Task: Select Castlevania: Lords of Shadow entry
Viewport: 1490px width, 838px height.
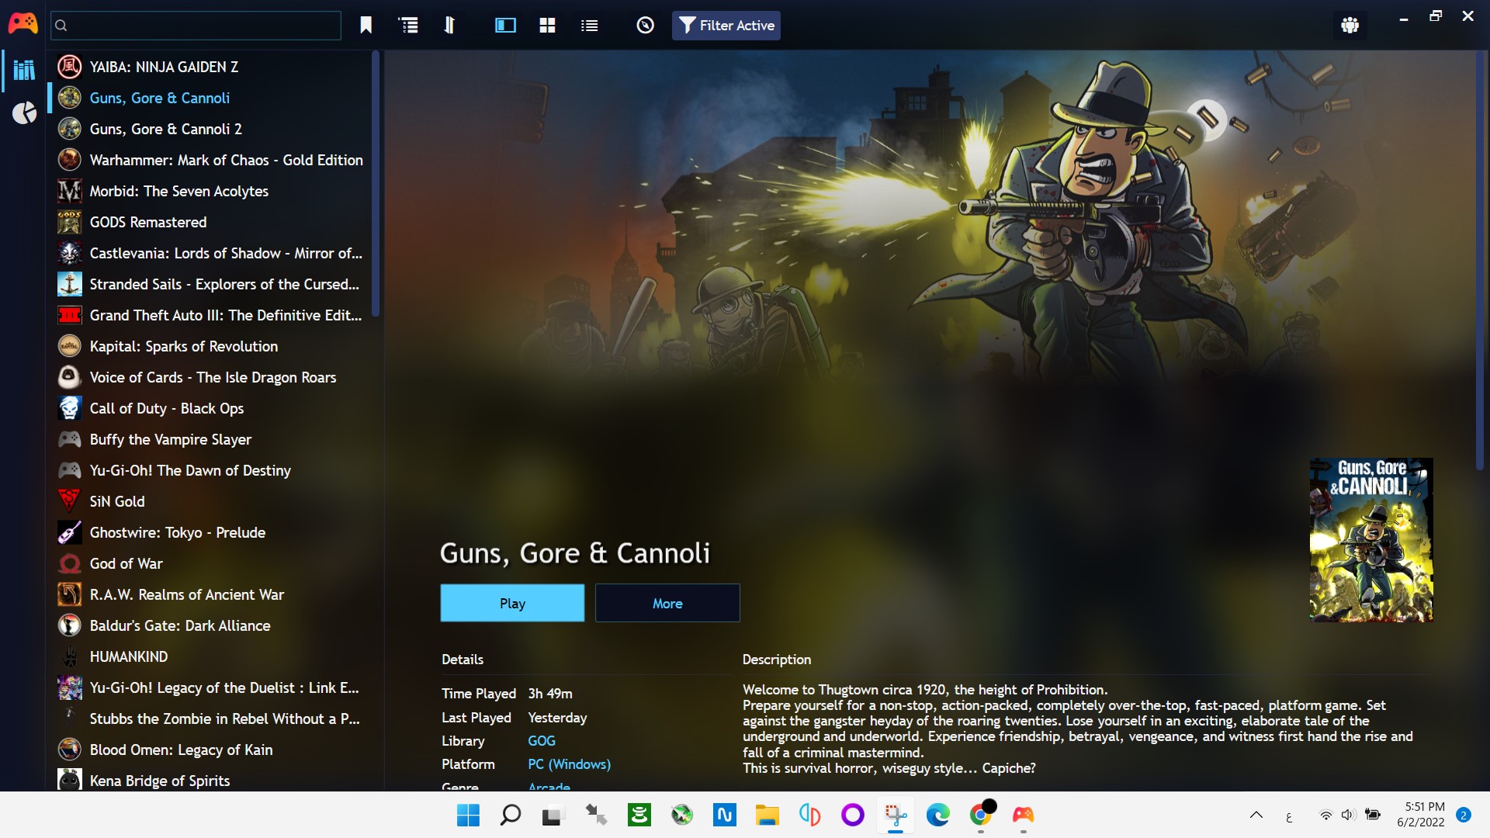Action: click(x=210, y=253)
